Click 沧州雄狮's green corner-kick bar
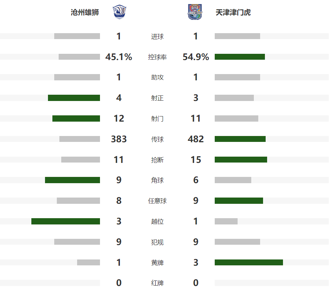The height and width of the screenshot is (293, 335). click(72, 180)
